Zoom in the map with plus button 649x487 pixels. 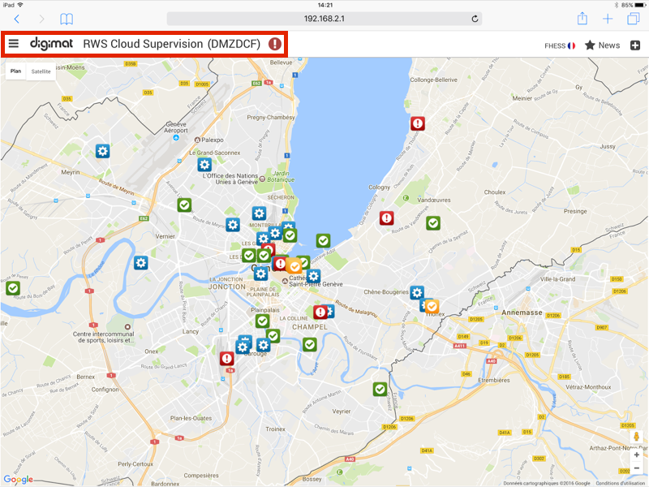637,455
